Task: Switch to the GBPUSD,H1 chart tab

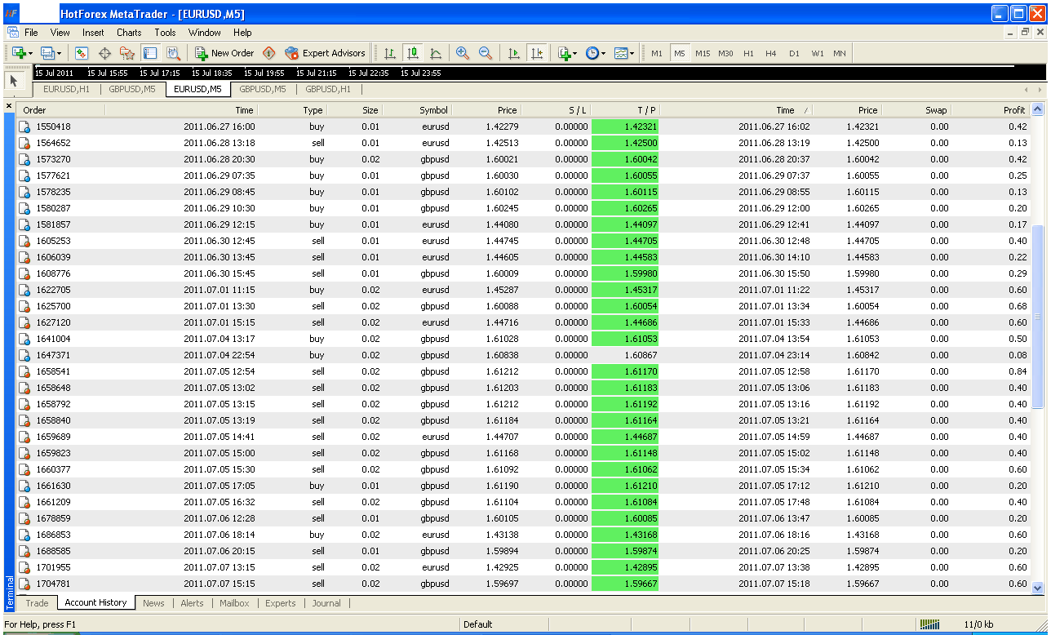Action: coord(328,89)
